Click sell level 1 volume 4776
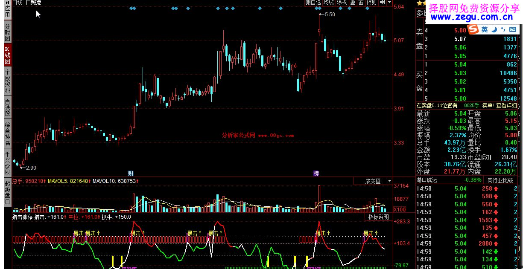This screenshot has width=523, height=269. 510,56
